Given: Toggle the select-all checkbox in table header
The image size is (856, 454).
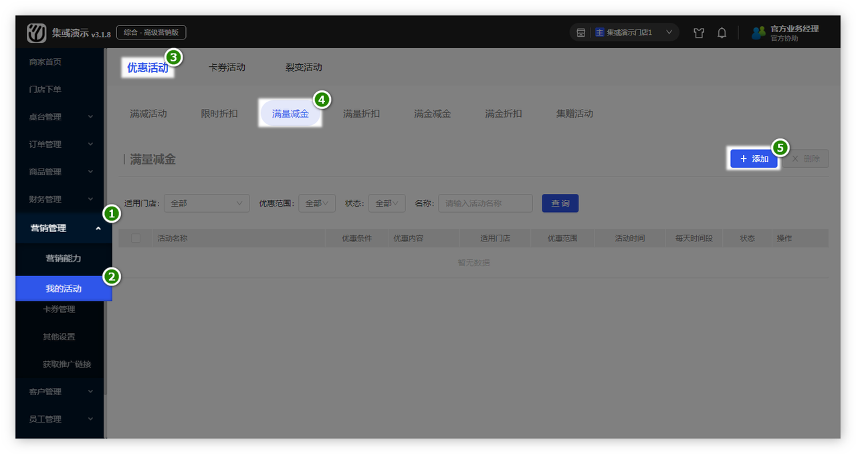Looking at the screenshot, I should (x=136, y=238).
